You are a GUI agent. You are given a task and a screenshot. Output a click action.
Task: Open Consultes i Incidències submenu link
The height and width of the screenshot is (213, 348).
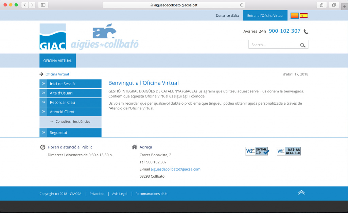[x=73, y=121]
